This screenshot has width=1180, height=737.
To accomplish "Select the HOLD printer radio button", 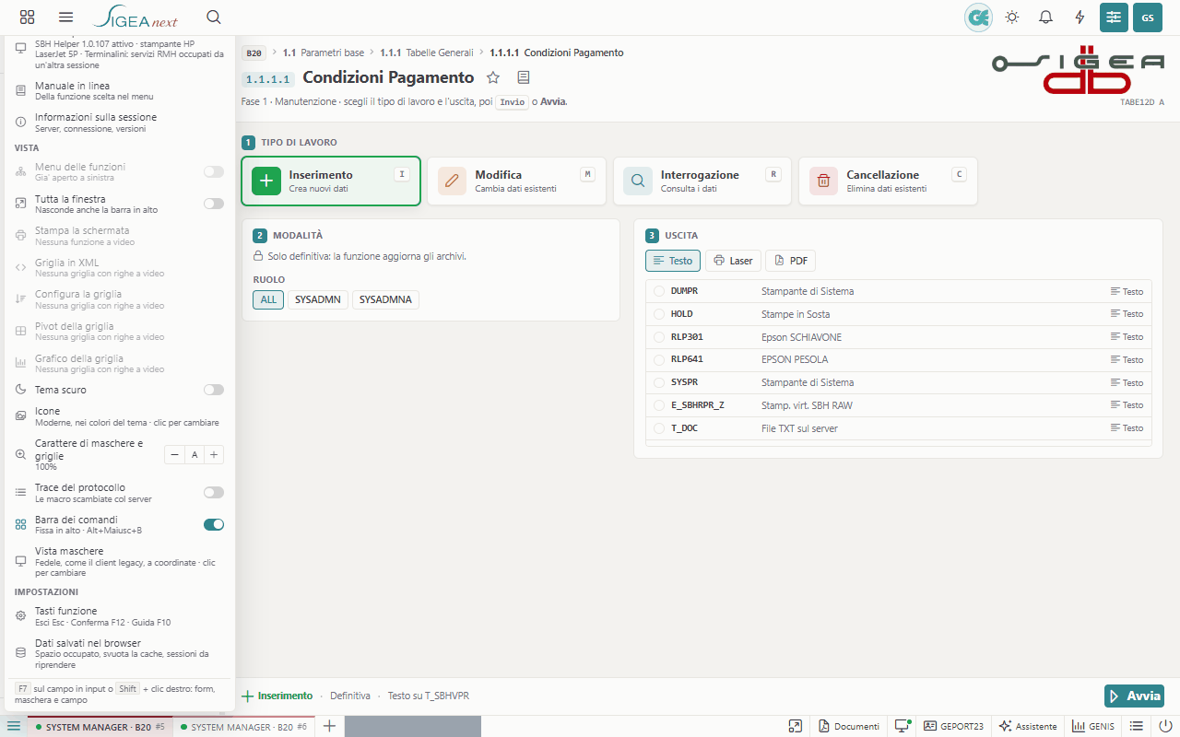I will [659, 314].
